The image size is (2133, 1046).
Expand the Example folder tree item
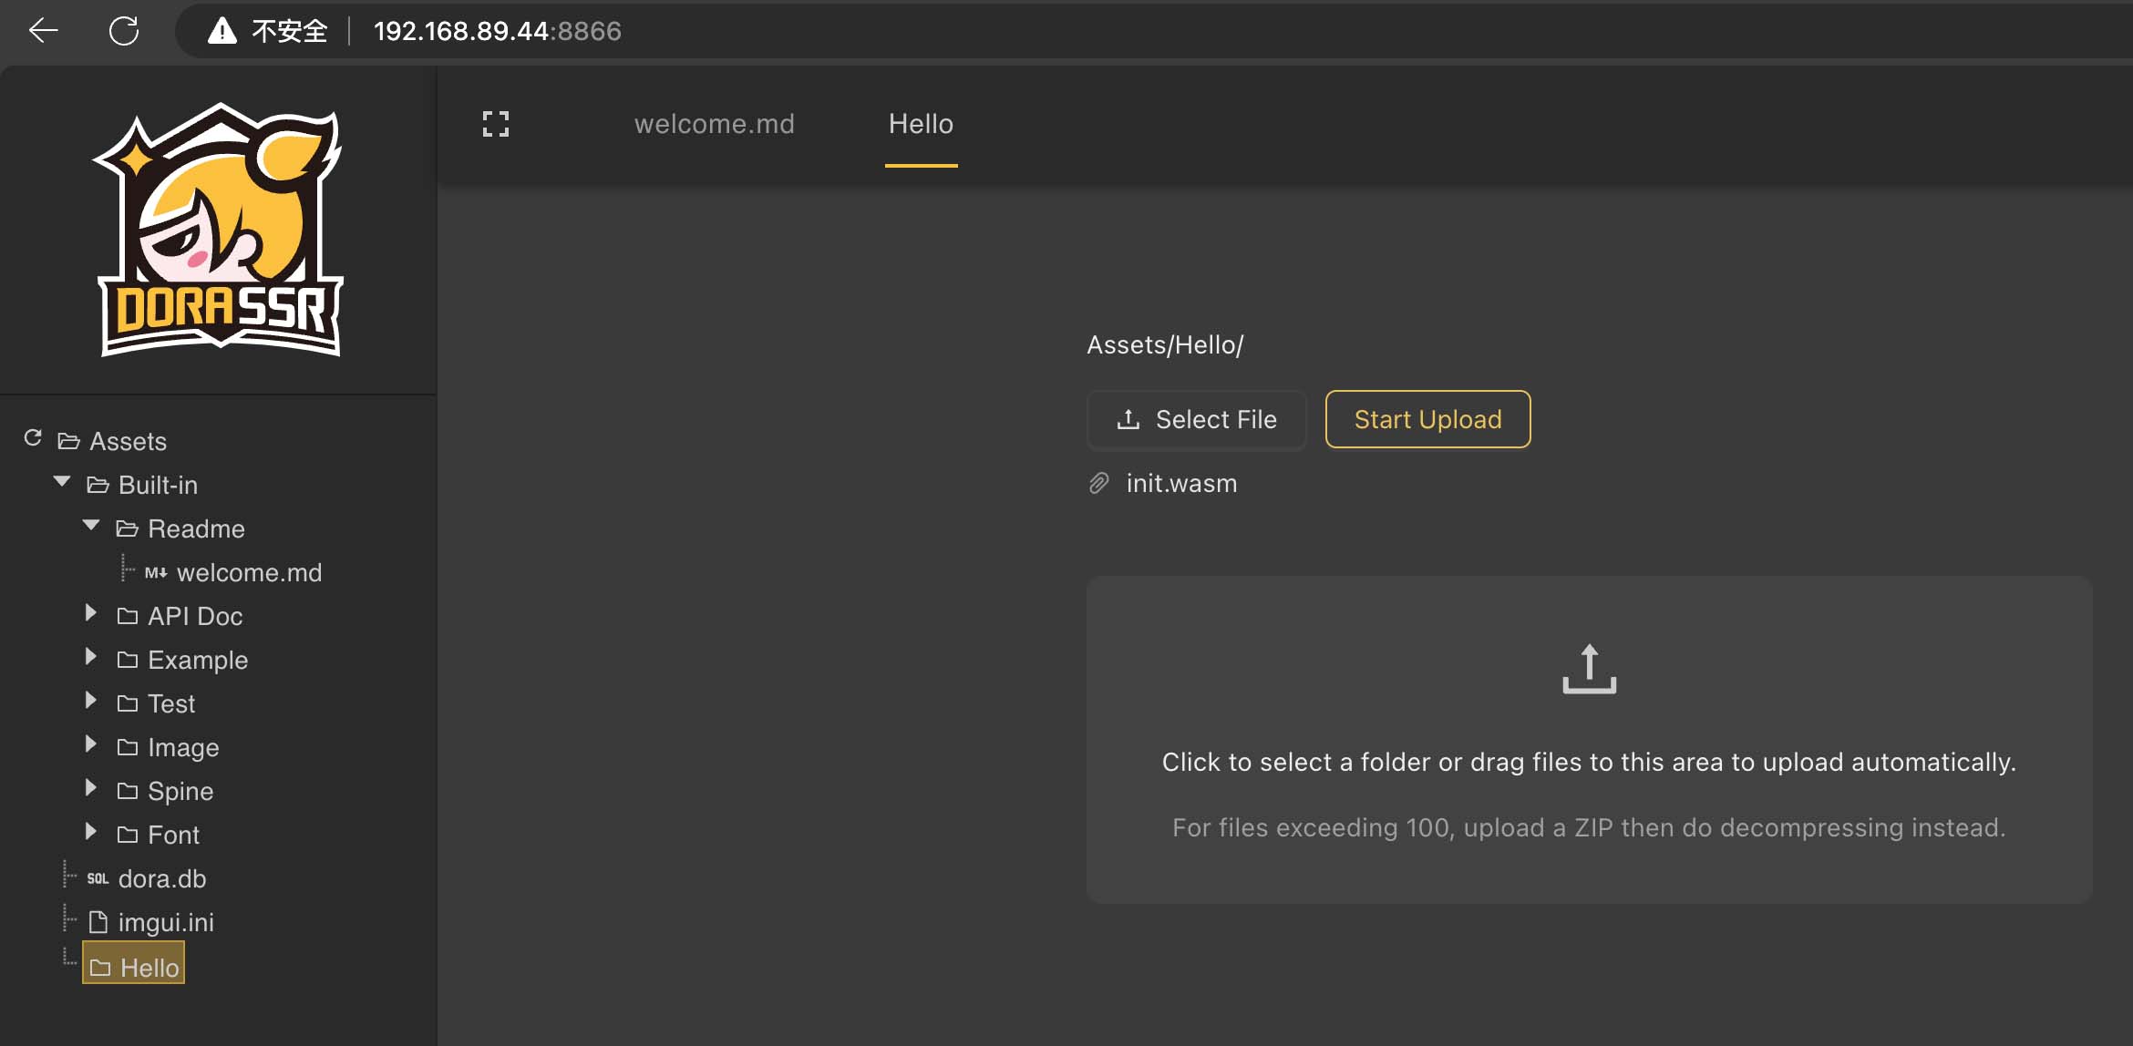point(88,659)
